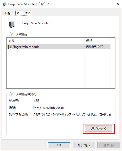Click the large Finger Vein Module device icon
The width and height of the screenshot is (122, 151).
click(12, 24)
